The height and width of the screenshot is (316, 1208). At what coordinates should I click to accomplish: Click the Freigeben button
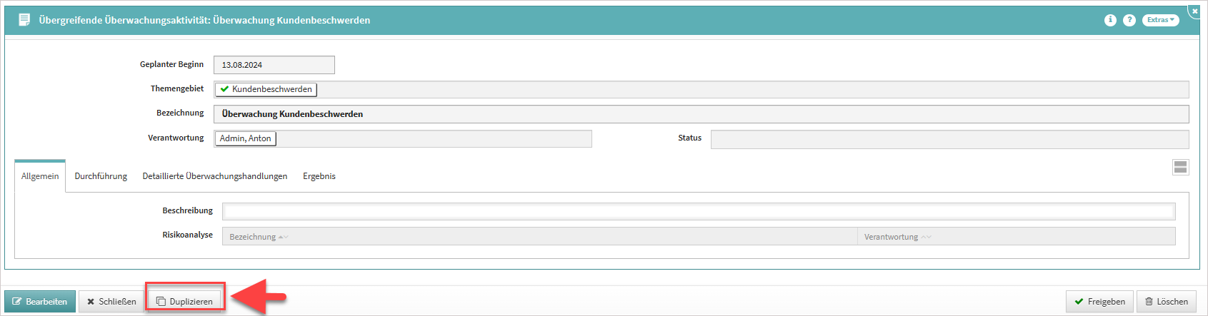click(x=1099, y=301)
